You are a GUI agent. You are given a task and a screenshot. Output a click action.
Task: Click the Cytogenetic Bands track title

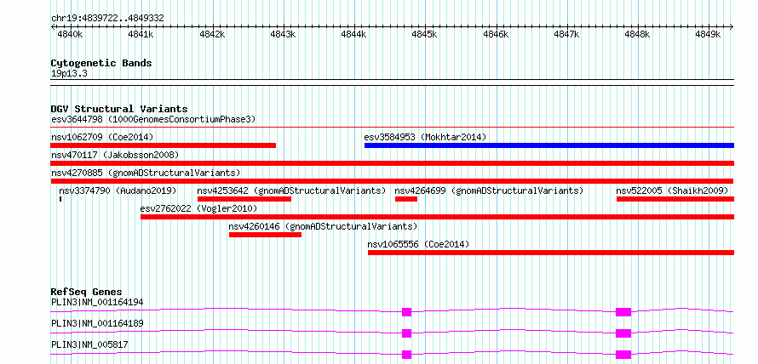(x=101, y=63)
